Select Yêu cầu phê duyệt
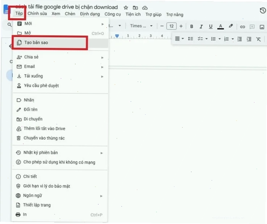The image size is (267, 224). [60, 86]
